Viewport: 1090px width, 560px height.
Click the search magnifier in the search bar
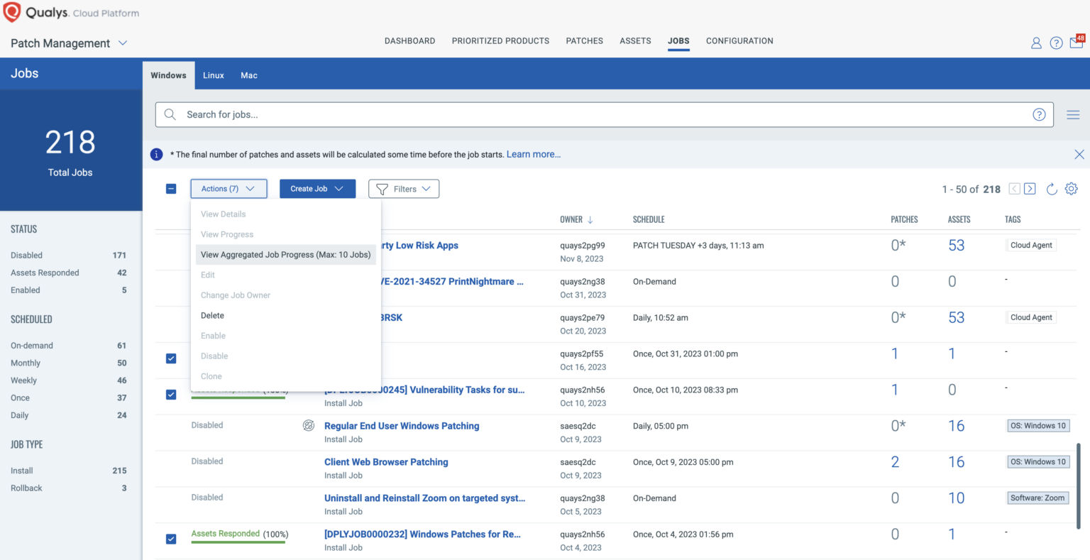170,114
